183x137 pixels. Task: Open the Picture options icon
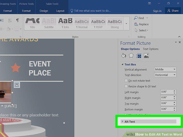pyautogui.click(x=146, y=55)
